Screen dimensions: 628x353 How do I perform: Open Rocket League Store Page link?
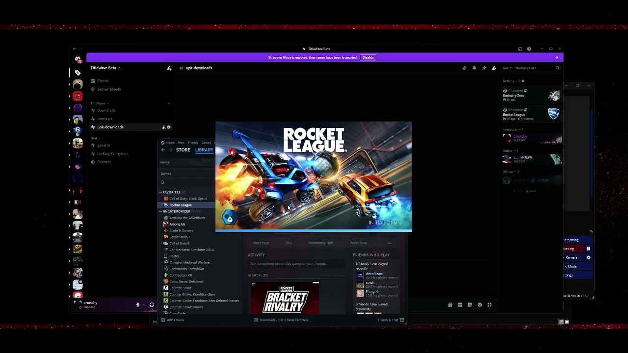(x=261, y=243)
